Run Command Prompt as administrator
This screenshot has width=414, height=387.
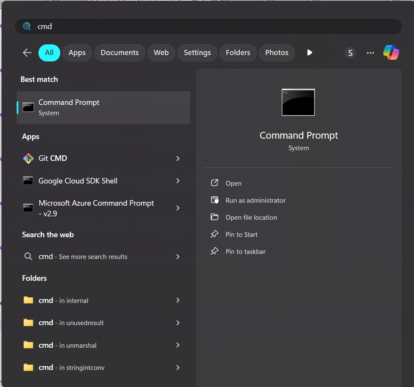click(x=255, y=200)
